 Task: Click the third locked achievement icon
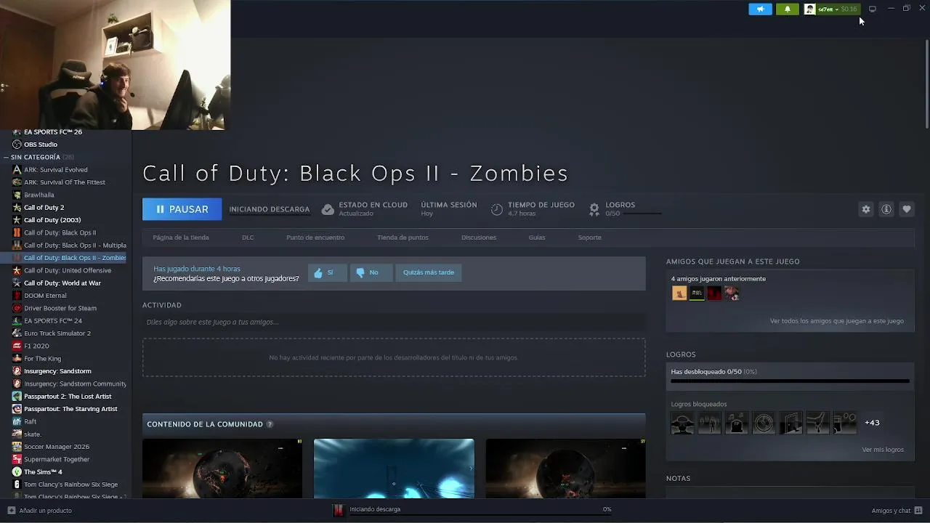[737, 423]
